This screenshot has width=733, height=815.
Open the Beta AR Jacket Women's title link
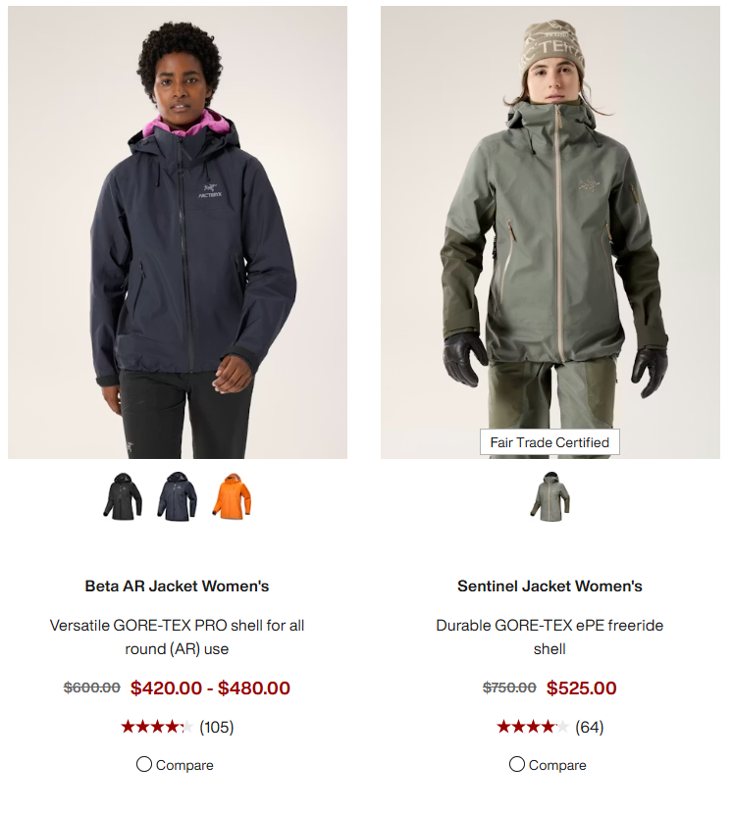click(x=177, y=586)
